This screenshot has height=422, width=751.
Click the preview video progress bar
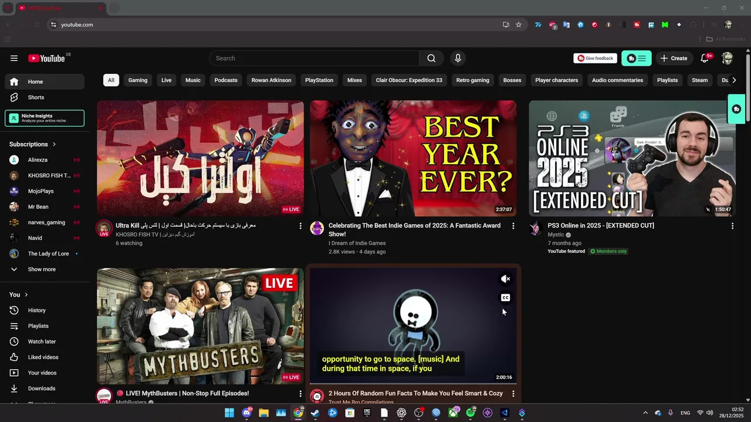413,383
